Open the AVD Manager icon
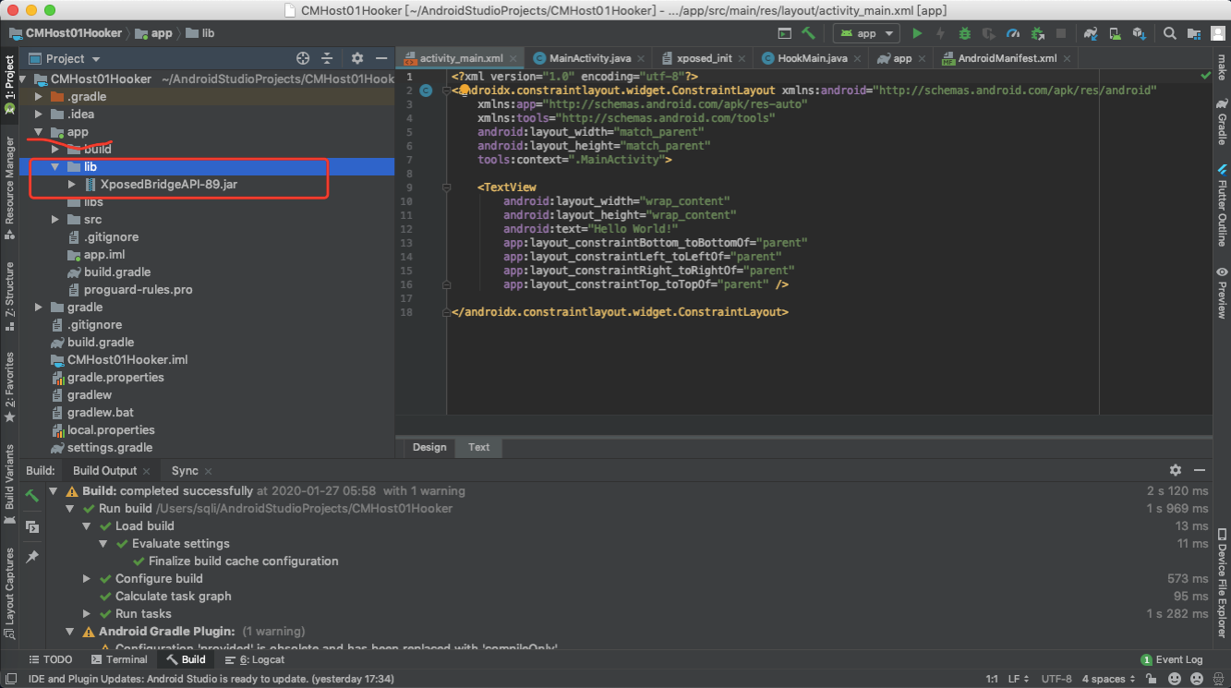 (1115, 33)
